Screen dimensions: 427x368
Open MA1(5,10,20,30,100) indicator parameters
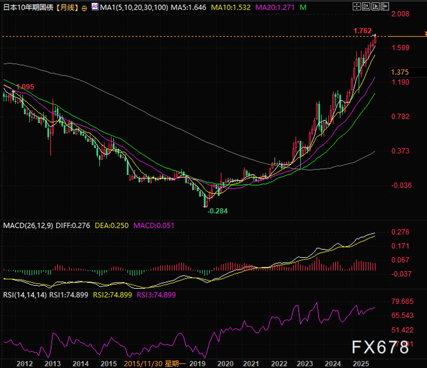tap(134, 7)
